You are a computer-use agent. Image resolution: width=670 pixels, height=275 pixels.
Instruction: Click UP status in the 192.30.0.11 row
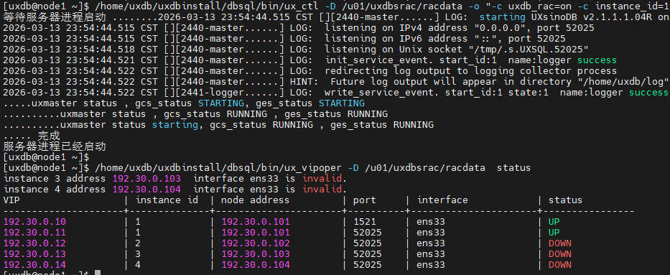point(554,233)
